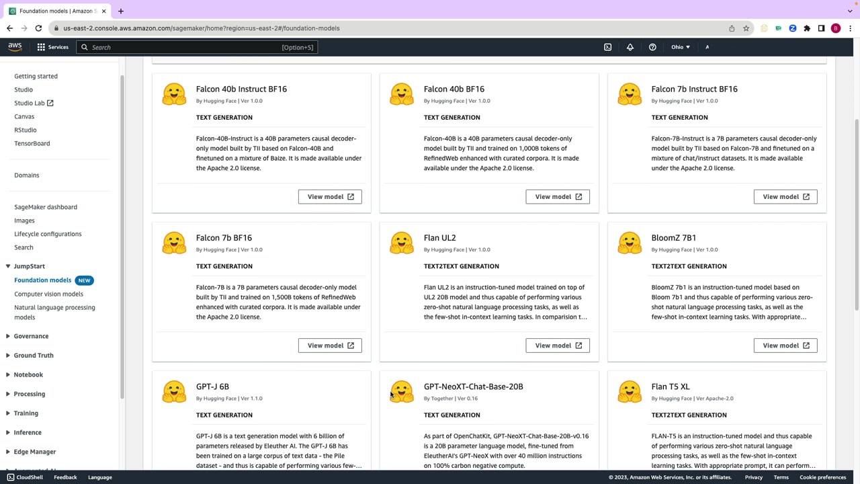View site information lock icon
Screen dimensions: 860x484
tap(57, 28)
